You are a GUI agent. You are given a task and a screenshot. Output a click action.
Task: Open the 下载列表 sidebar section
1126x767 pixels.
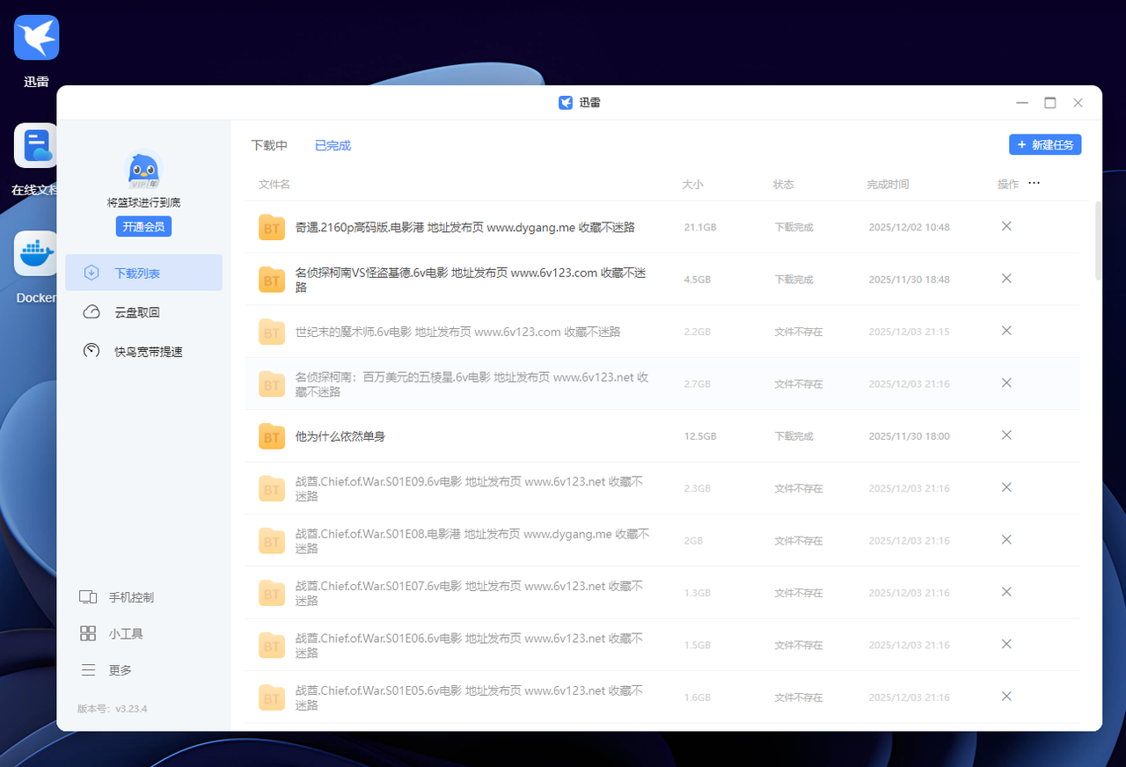(144, 273)
